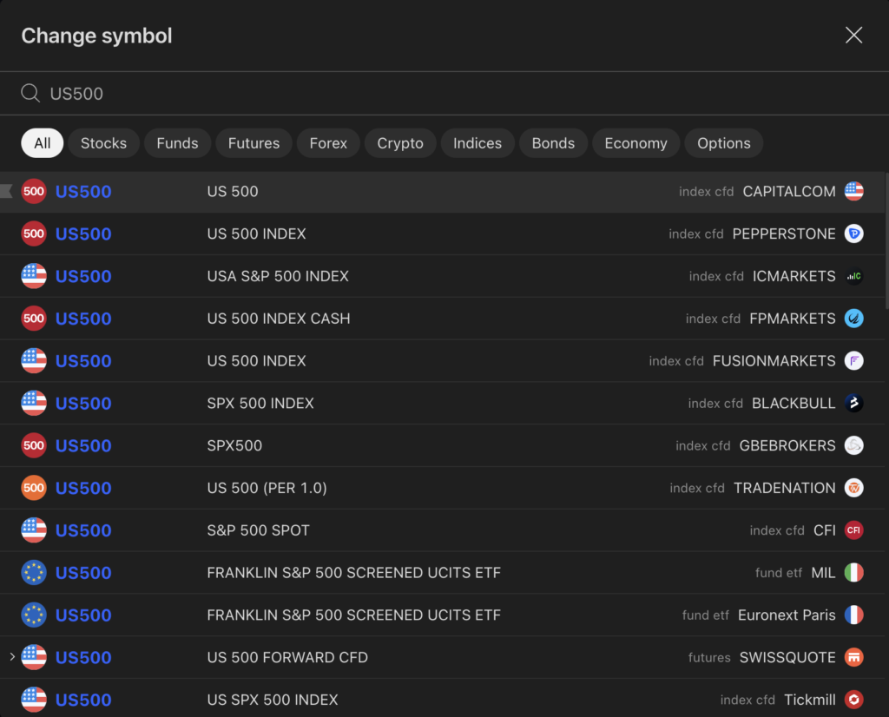
Task: Click the PEPPERSTONE broker logo
Action: [x=853, y=234]
